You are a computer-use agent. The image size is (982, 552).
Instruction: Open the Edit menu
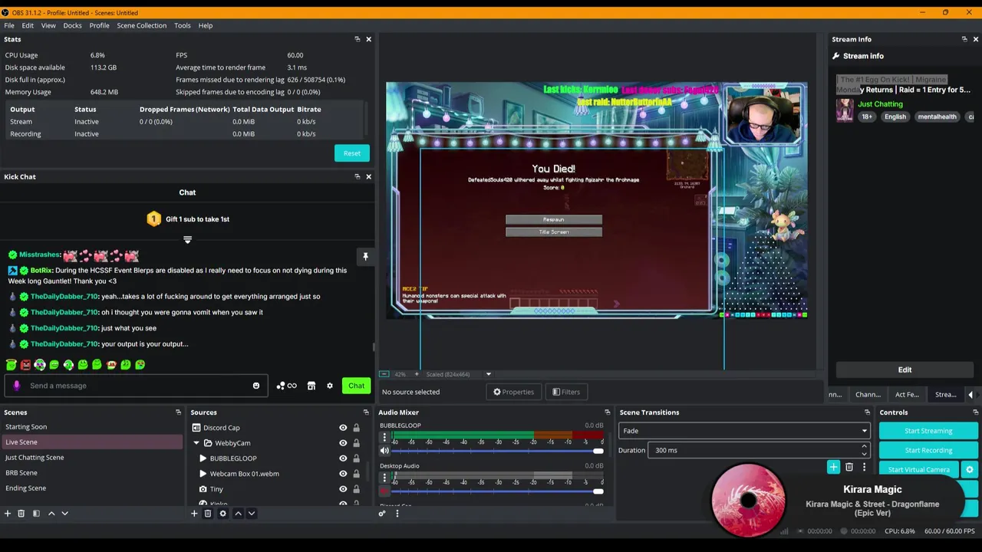pyautogui.click(x=28, y=25)
